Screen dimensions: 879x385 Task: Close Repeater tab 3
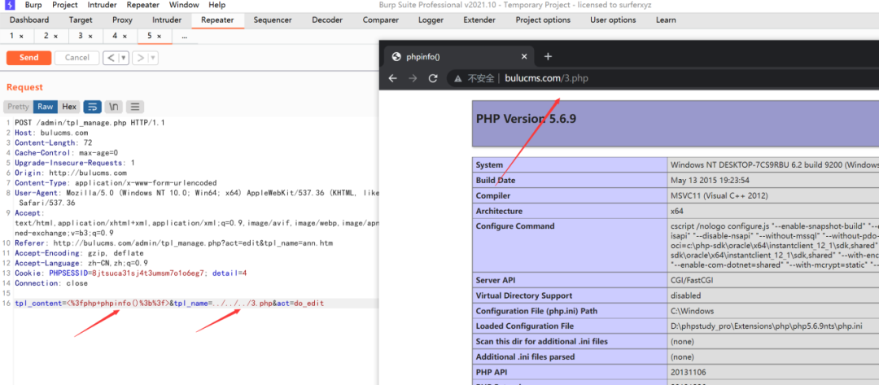point(90,36)
